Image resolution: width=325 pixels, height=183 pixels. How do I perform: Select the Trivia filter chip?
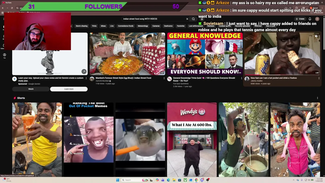click(94, 26)
